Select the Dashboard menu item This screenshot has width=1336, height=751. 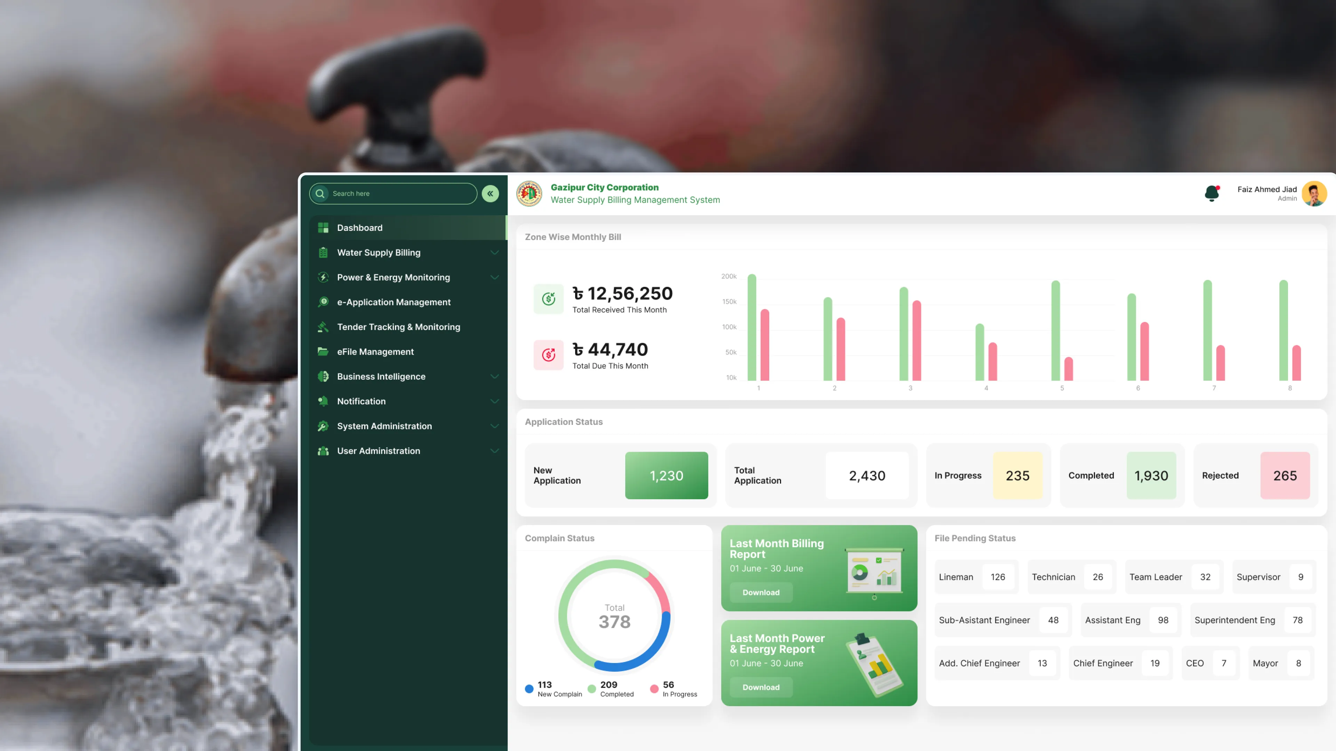tap(359, 227)
